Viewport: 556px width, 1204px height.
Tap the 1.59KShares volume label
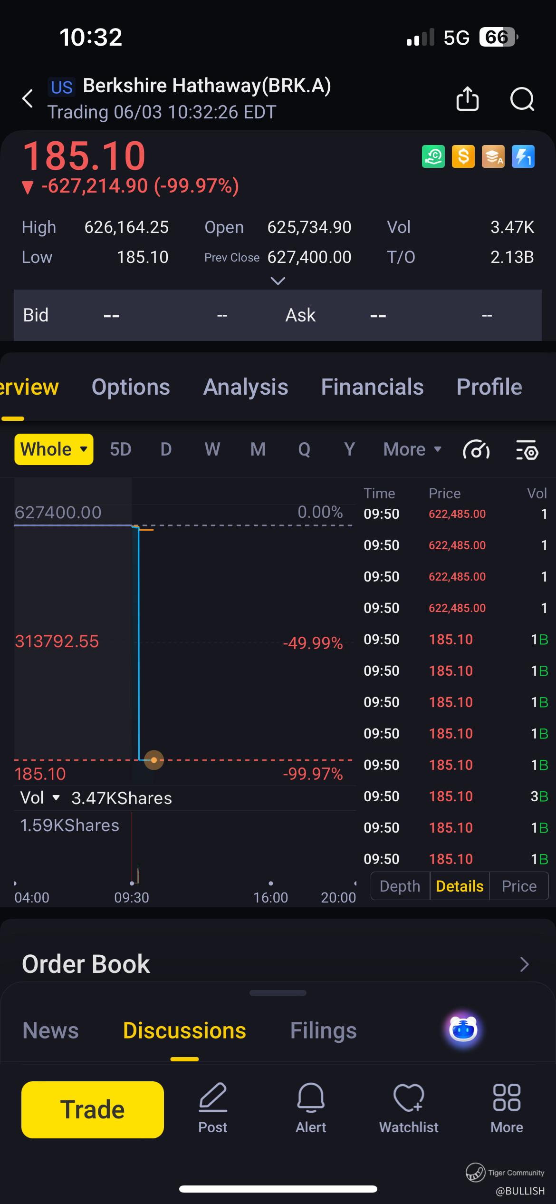69,825
